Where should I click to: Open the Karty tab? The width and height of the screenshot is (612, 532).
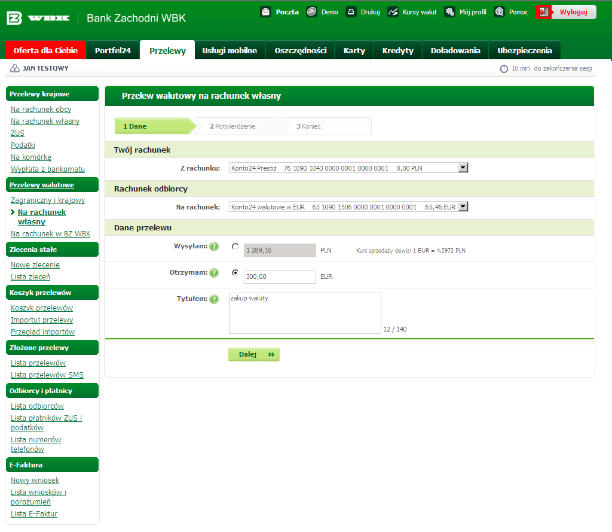click(354, 50)
